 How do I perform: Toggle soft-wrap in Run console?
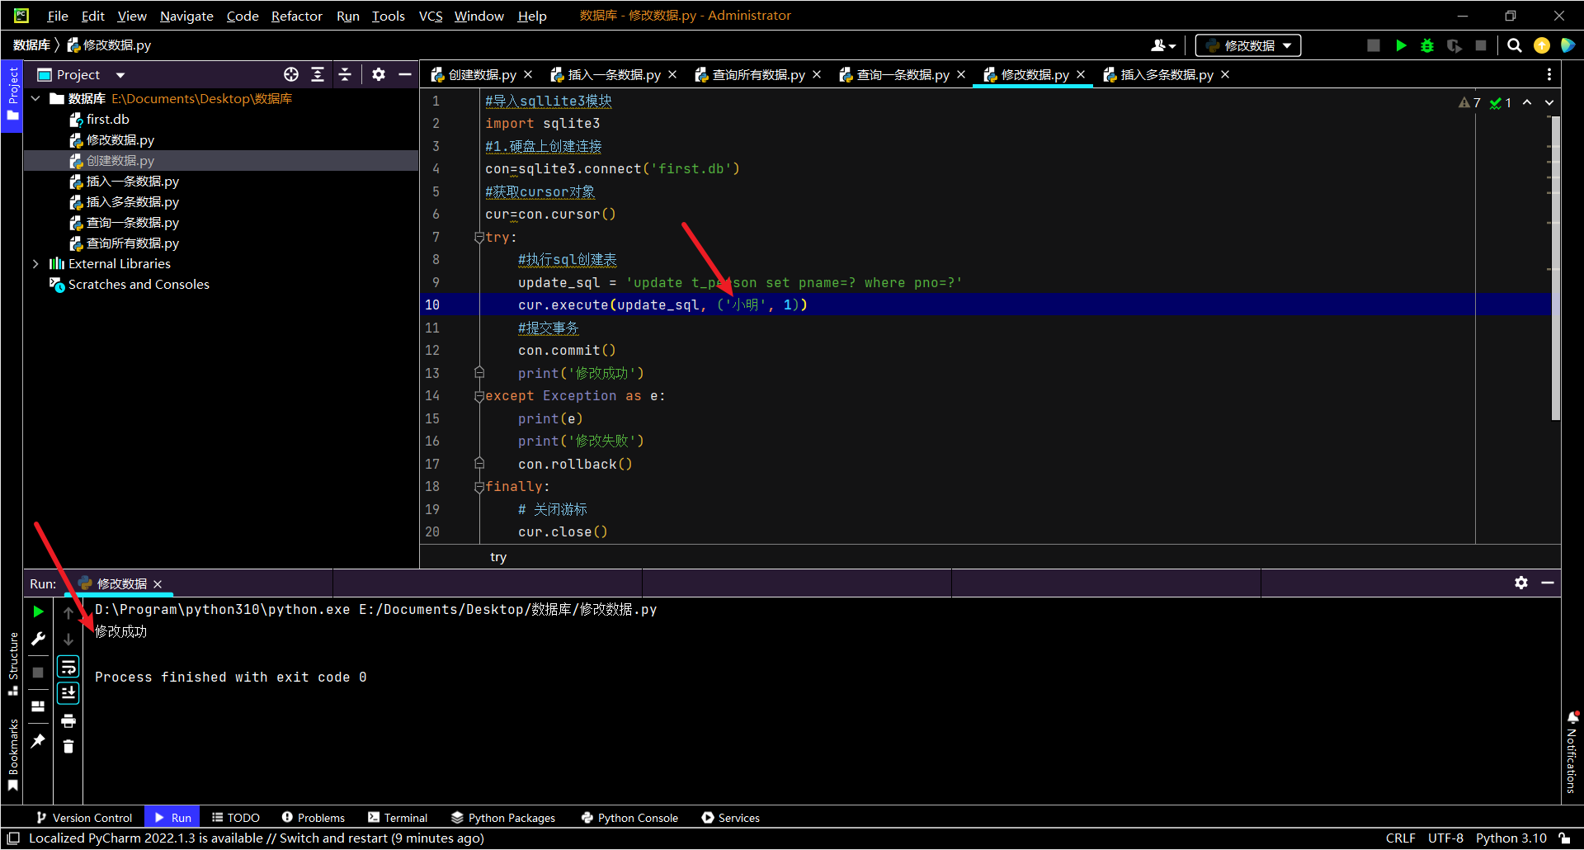[68, 666]
